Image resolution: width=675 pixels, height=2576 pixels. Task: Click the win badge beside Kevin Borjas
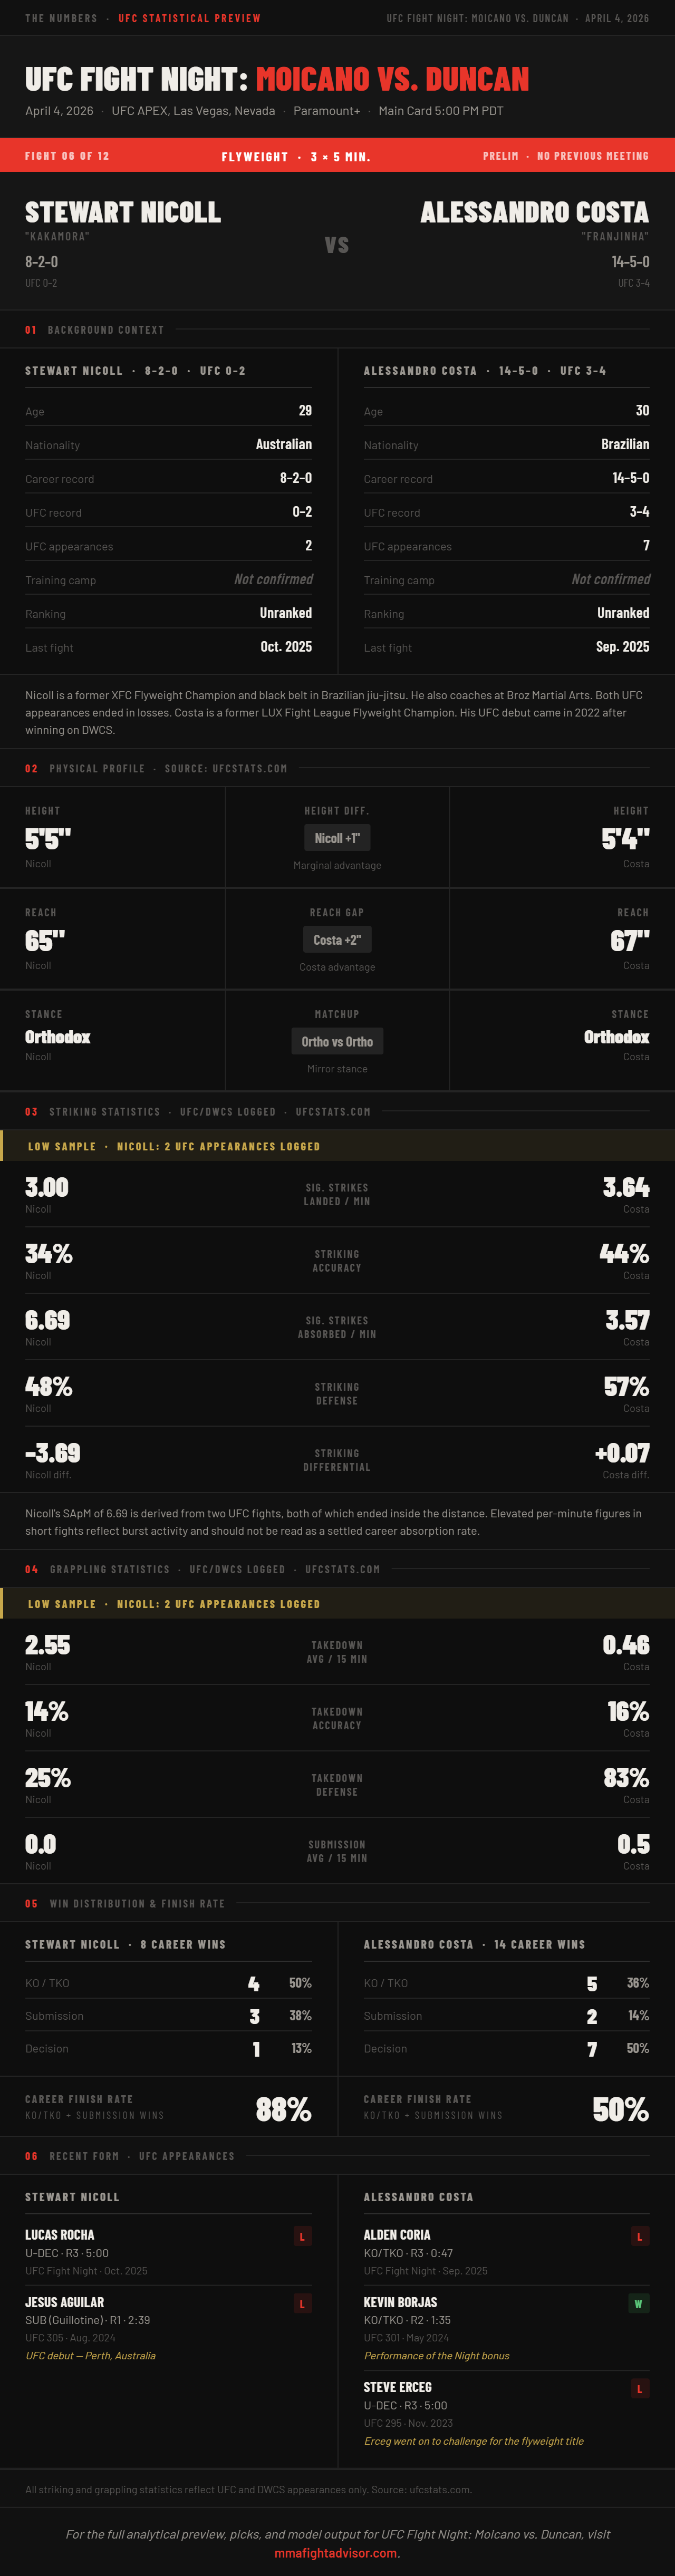[639, 2303]
